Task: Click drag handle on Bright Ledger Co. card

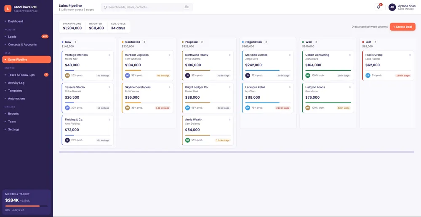Action: pos(229,87)
